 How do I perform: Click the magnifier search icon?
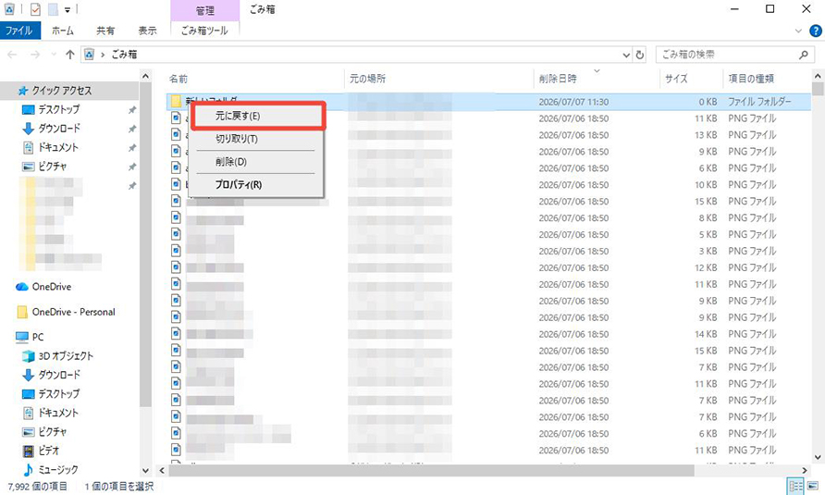pyautogui.click(x=804, y=55)
